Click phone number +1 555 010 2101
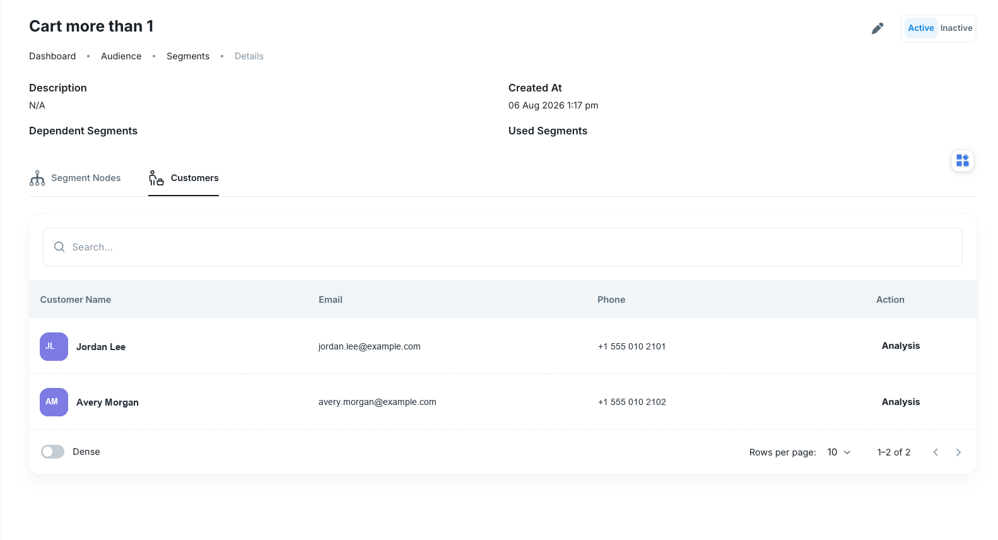The height and width of the screenshot is (540, 998). 632,346
